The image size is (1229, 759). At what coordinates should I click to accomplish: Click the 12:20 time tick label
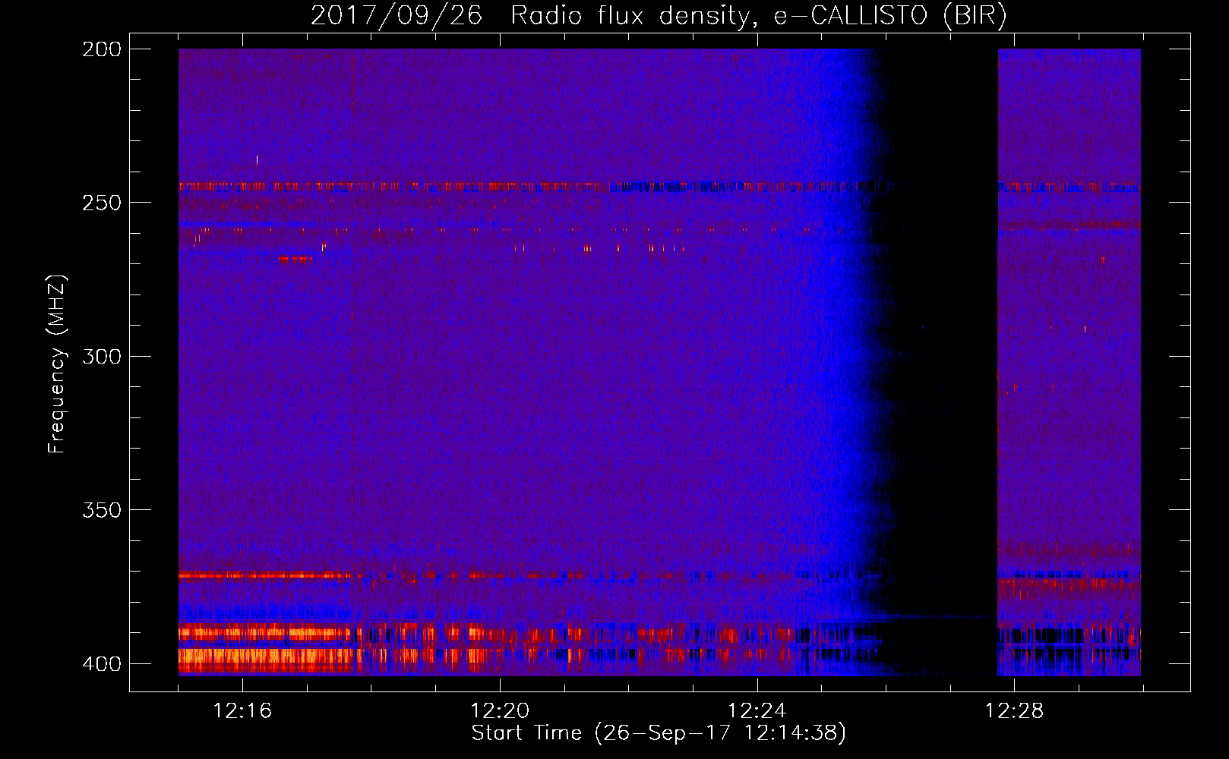tap(500, 711)
